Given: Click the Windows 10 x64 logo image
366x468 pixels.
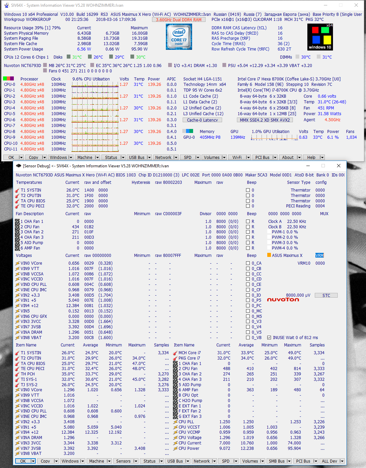Looking at the screenshot, I should [x=320, y=37].
